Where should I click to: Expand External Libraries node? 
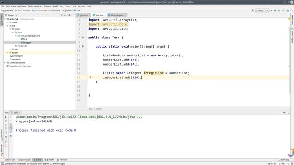tap(5, 63)
